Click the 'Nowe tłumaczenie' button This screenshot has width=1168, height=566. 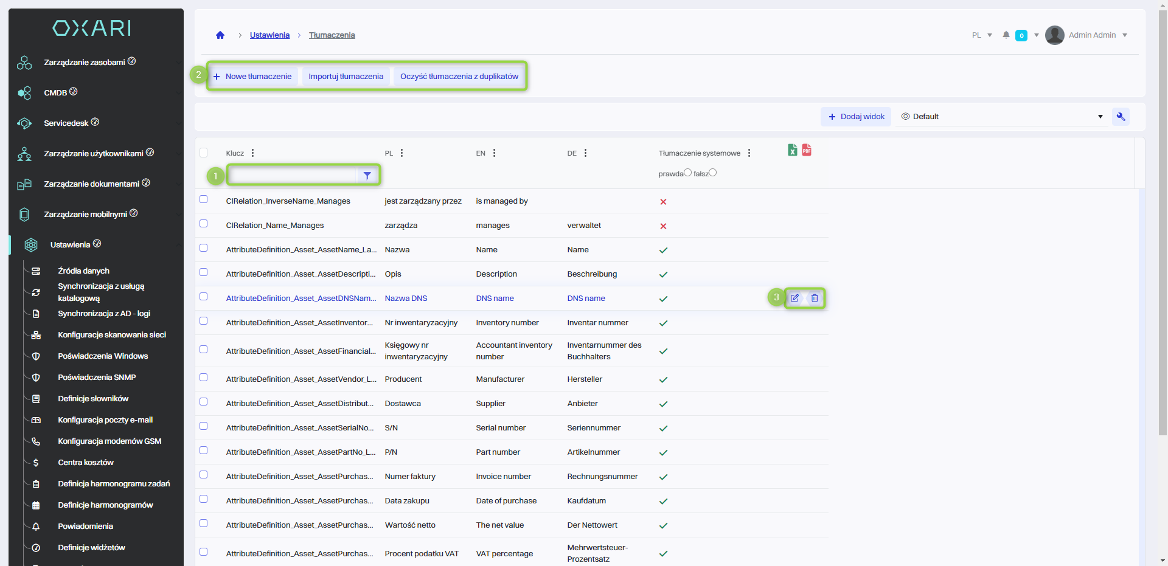coord(253,77)
